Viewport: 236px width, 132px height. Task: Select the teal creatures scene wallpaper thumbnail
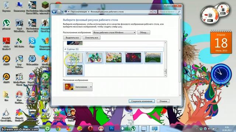pos(94,58)
